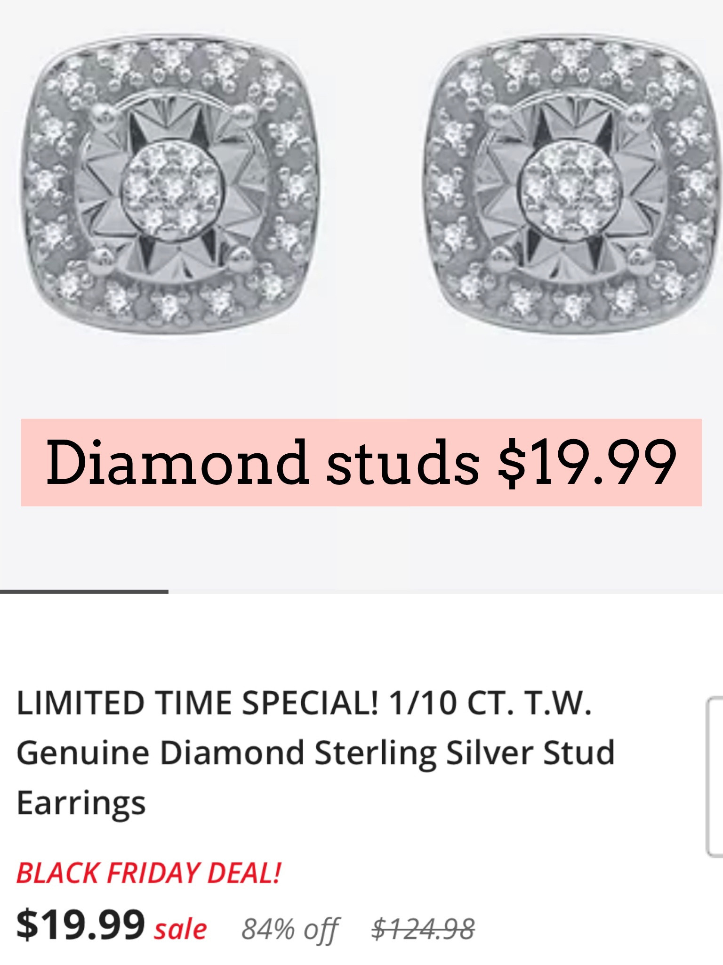Click the $19.99 price inside pink banner
Screen dimensions: 723x965
[587, 463]
